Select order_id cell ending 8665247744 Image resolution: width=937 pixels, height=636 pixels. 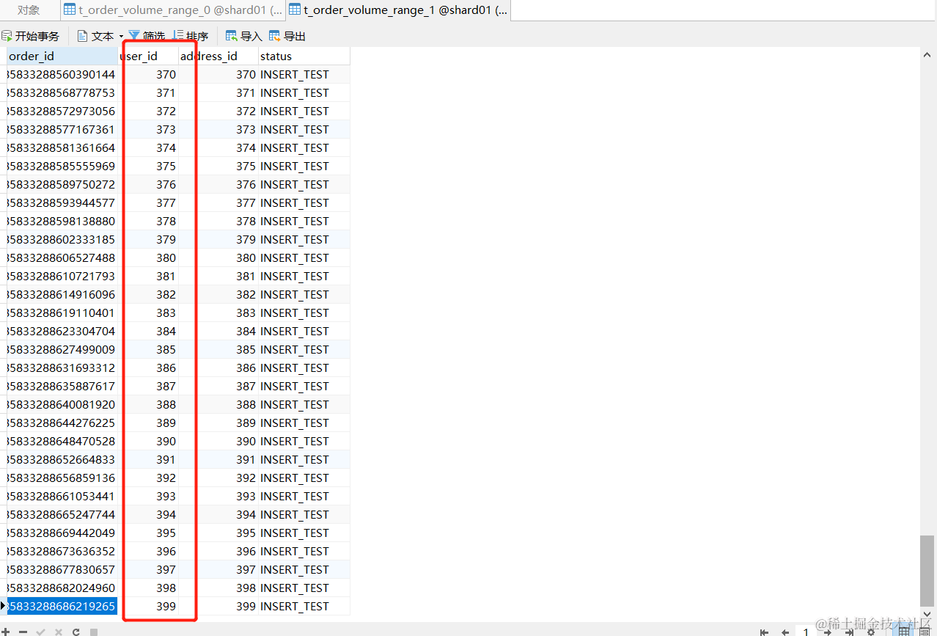[x=62, y=514]
